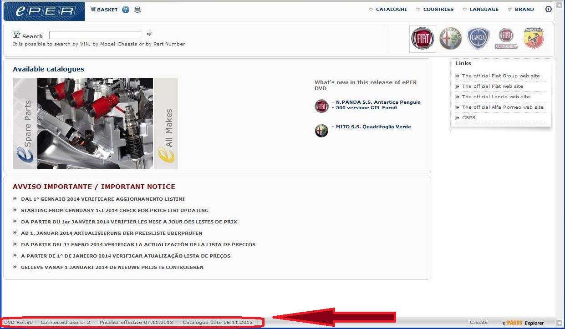
Task: Open the Spare Parts catalogue
Action: [25, 123]
